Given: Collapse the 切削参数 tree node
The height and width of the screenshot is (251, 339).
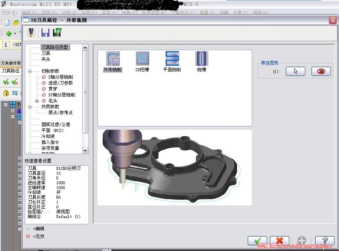Looking at the screenshot, I should tap(30, 71).
